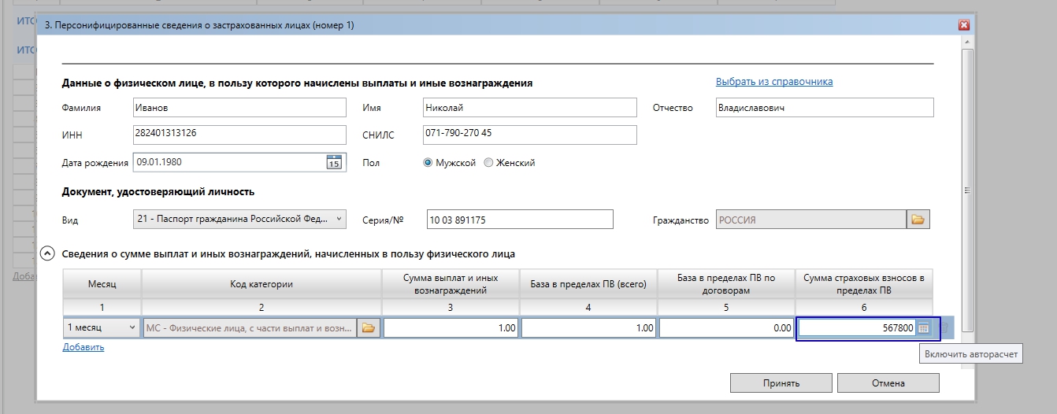Open the Гражданство folder lookup

click(x=918, y=220)
